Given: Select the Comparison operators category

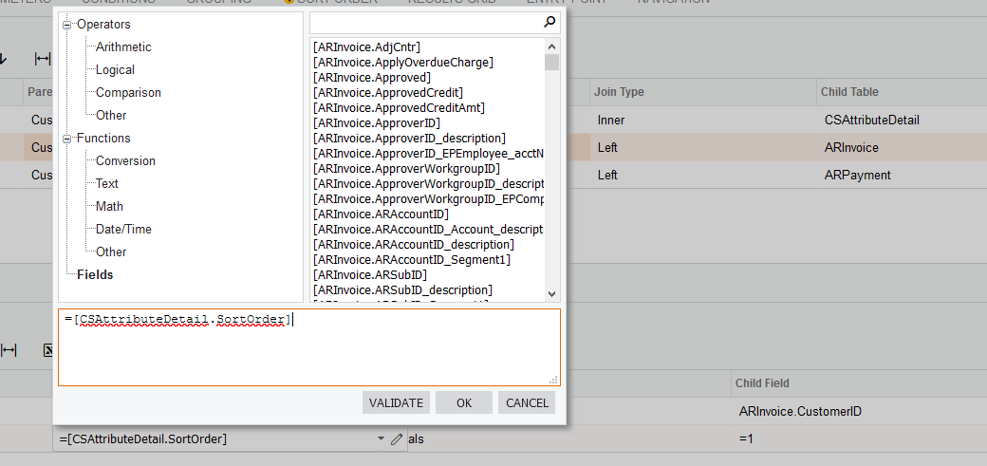Looking at the screenshot, I should click(128, 93).
